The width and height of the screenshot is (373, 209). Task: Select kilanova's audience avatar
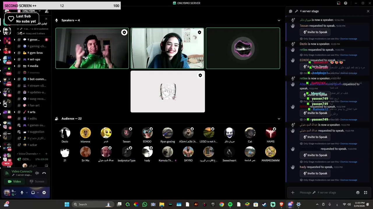(85, 133)
